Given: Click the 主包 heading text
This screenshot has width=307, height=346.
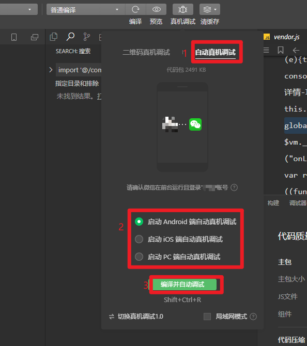Looking at the screenshot, I should coord(285,262).
